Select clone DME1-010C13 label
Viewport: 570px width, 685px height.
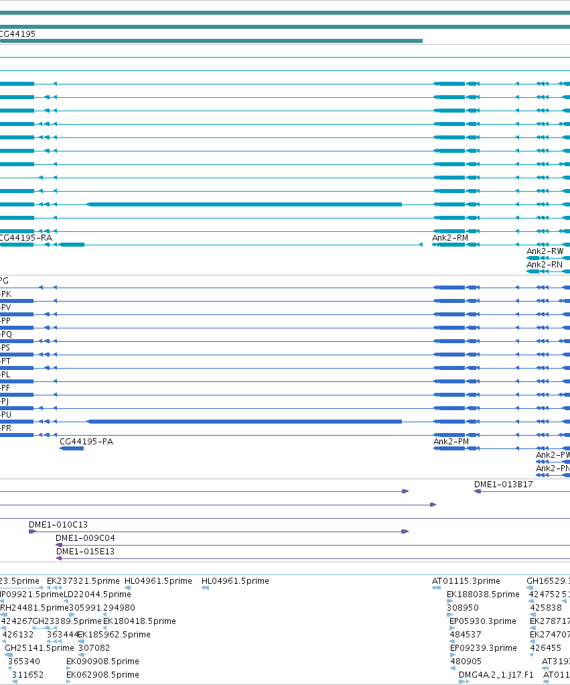point(58,524)
